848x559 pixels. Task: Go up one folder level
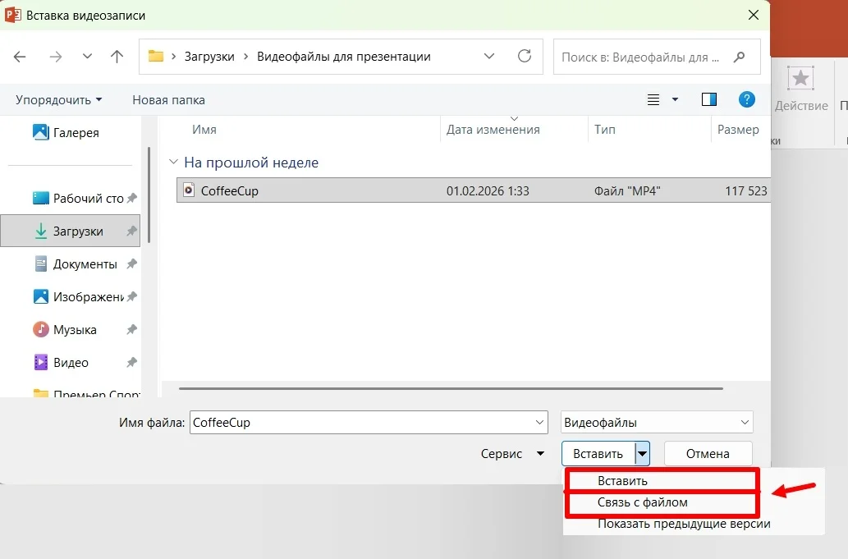pos(117,57)
